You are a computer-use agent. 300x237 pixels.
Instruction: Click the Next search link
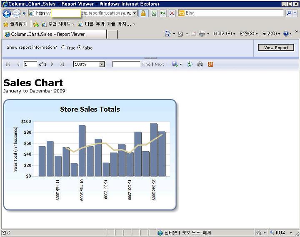(x=159, y=64)
